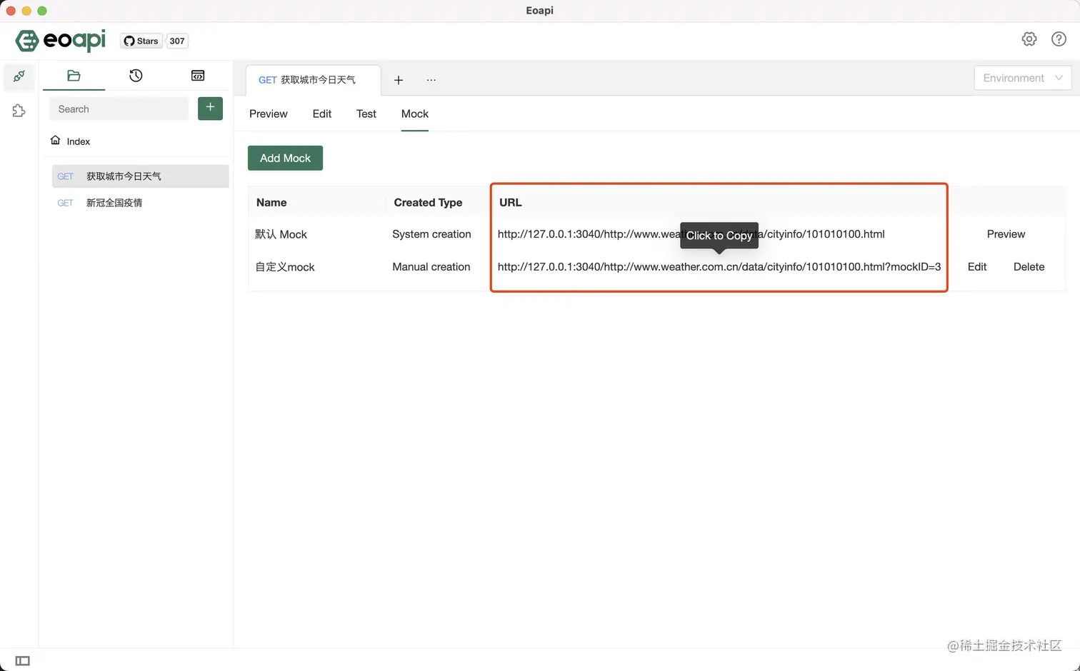
Task: Click the 307 star count
Action: point(177,41)
